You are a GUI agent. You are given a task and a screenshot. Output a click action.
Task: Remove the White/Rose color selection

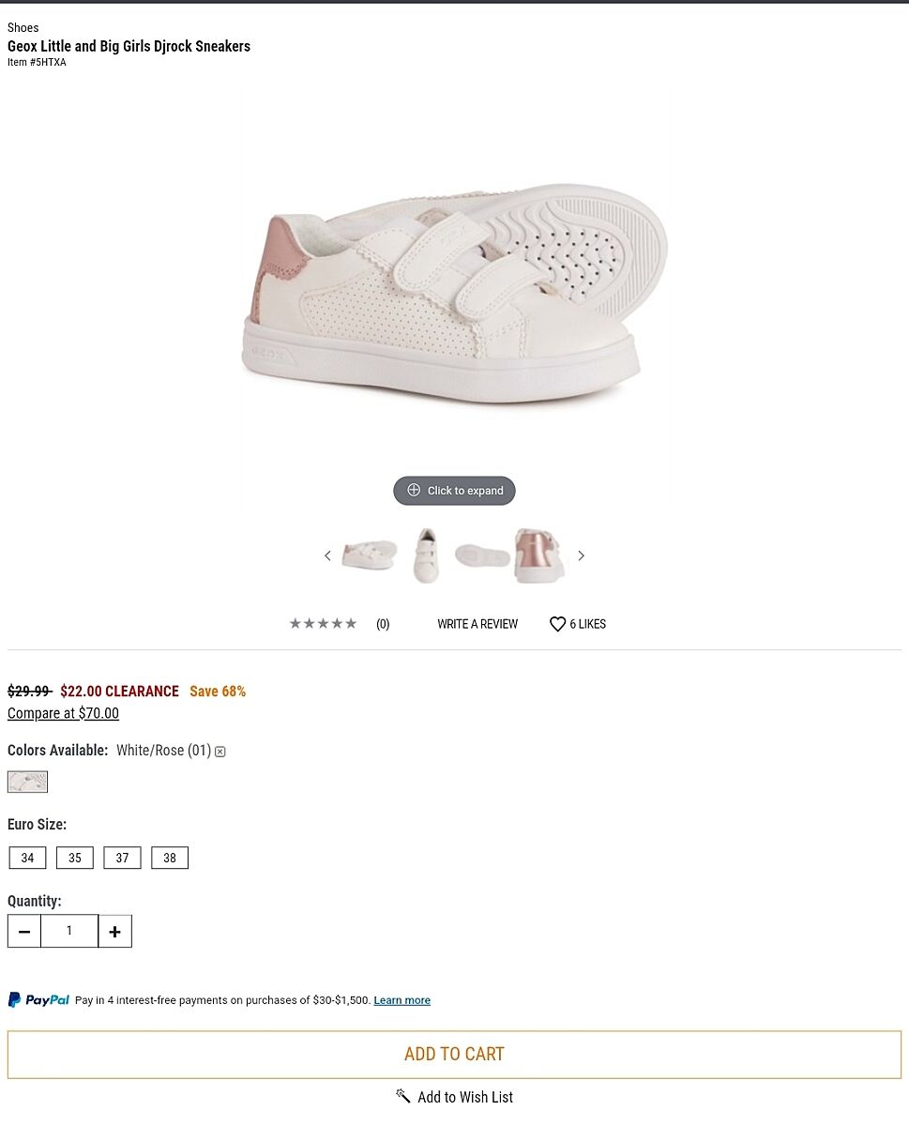pos(220,752)
